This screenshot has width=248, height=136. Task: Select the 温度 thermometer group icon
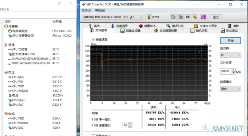point(6,45)
